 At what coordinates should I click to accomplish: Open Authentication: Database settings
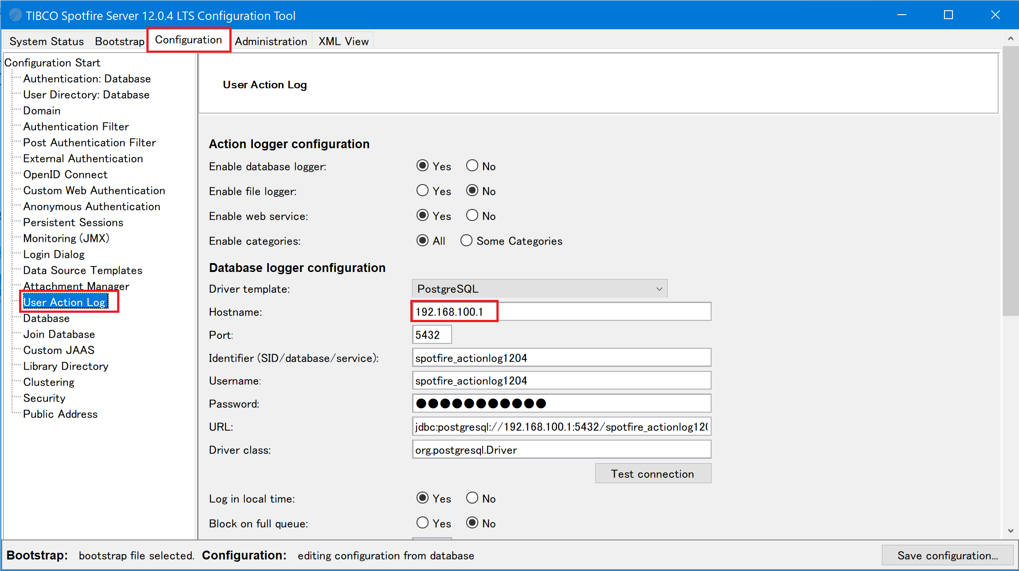(87, 79)
